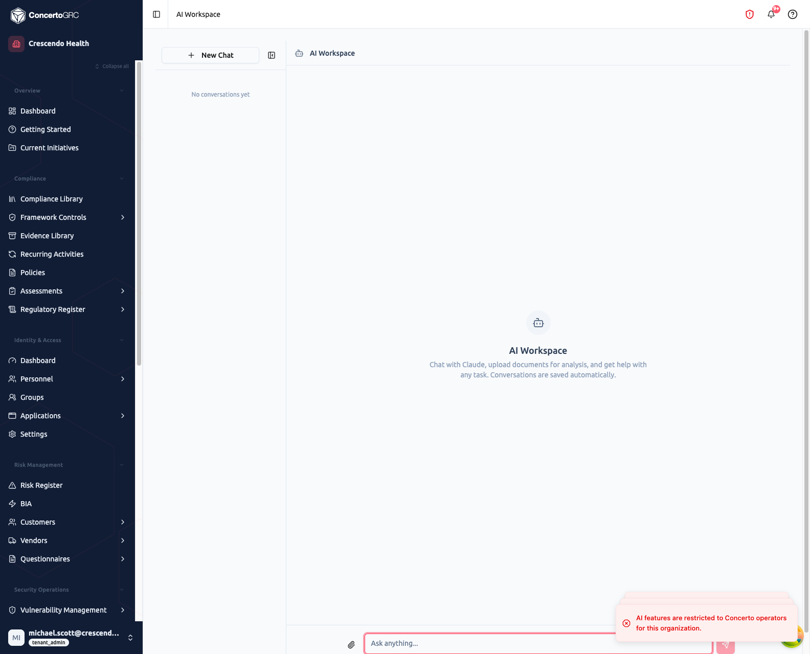Start a New Chat
Viewport: 810px width, 654px height.
click(210, 55)
